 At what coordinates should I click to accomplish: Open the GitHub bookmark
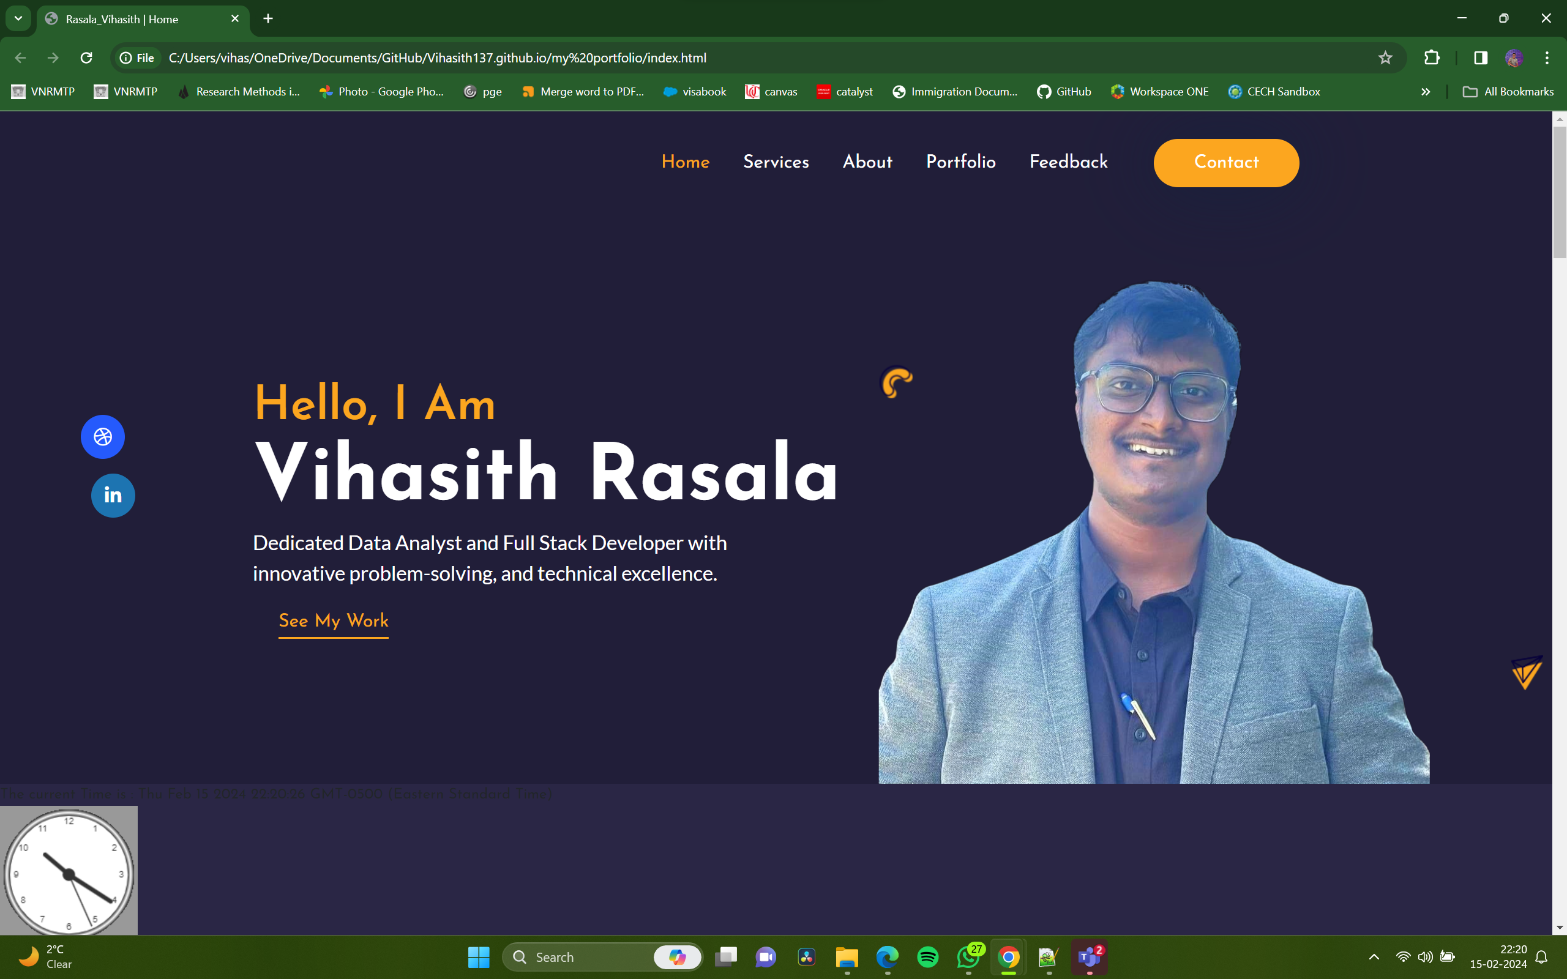coord(1063,91)
